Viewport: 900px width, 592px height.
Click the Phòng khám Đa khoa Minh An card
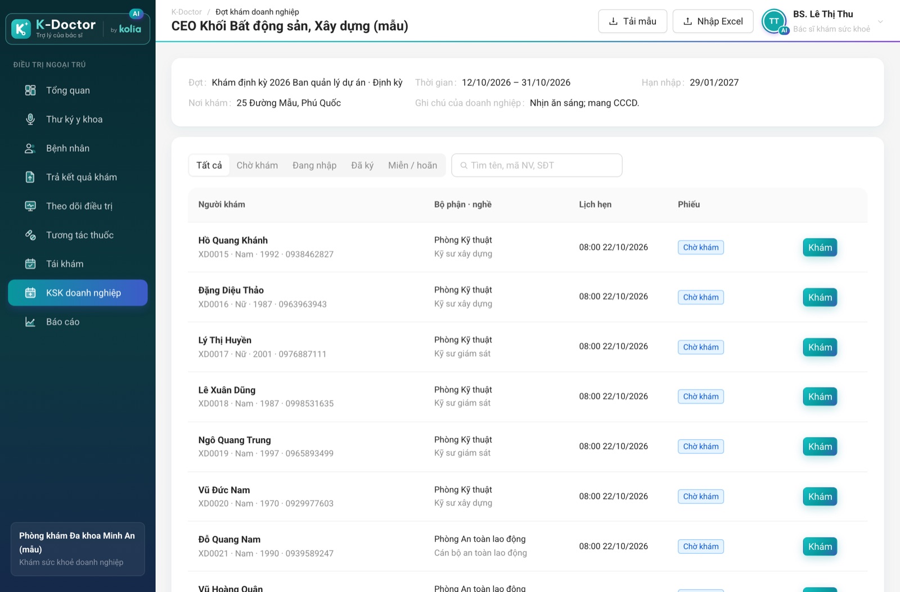(x=78, y=549)
